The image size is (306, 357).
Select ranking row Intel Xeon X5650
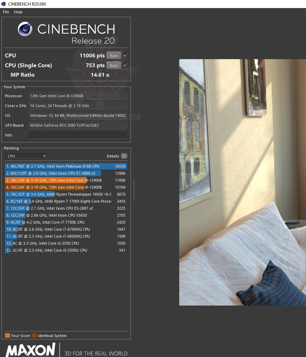(x=66, y=215)
